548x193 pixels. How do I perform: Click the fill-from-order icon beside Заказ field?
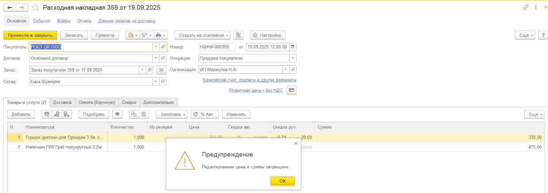(x=161, y=70)
